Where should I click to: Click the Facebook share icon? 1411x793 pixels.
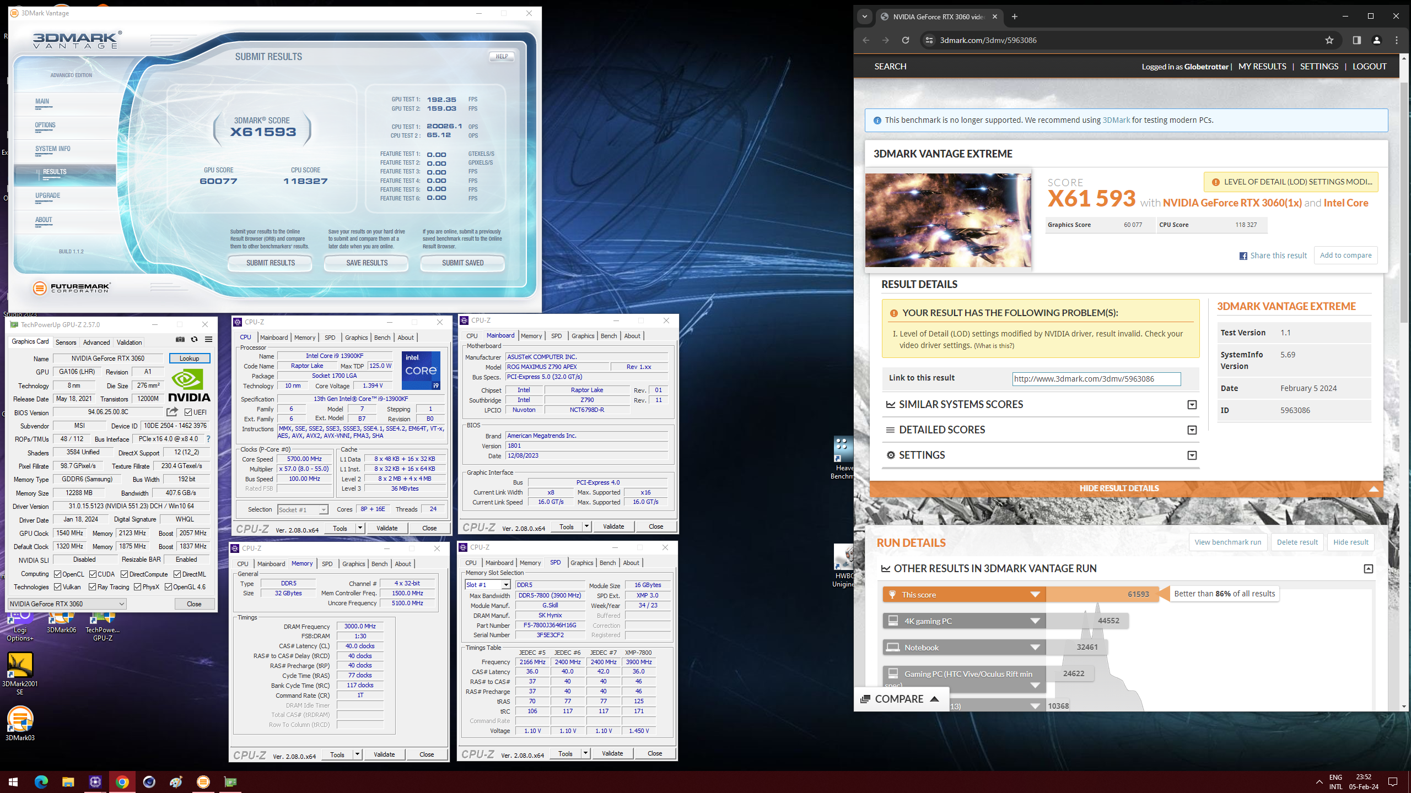tap(1243, 256)
